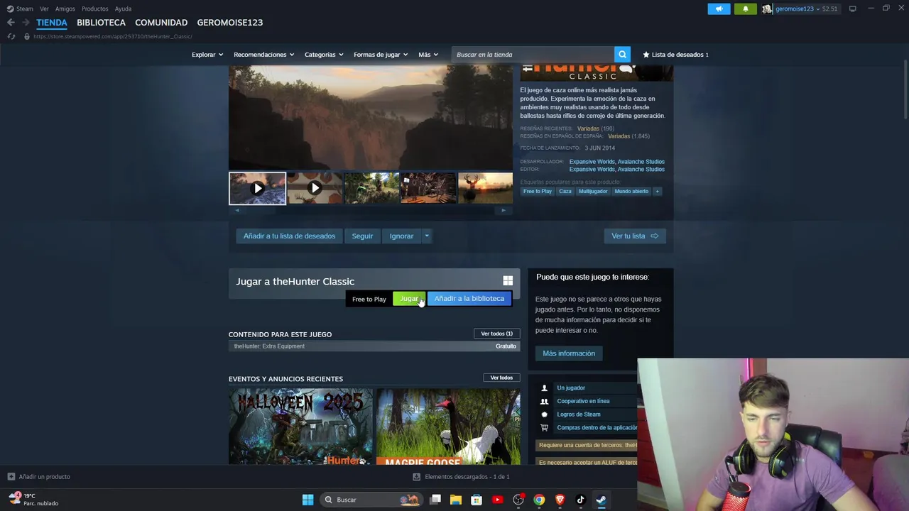Open the Free to Play tag
Viewport: 909px width, 511px height.
point(538,191)
